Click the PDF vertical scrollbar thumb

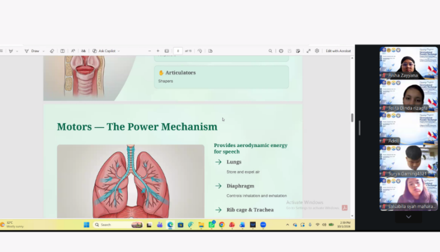click(x=352, y=118)
